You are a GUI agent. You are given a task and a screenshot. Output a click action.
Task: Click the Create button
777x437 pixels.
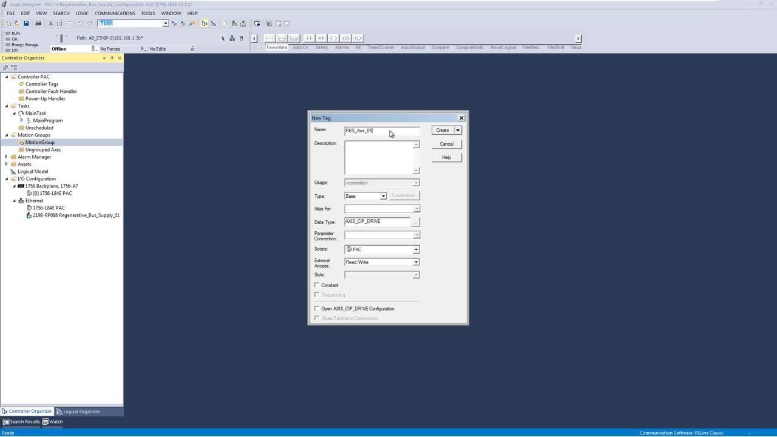click(443, 130)
